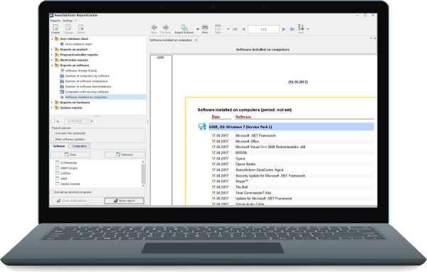Jump to first page icon
The image size is (427, 272).
pyautogui.click(x=235, y=29)
